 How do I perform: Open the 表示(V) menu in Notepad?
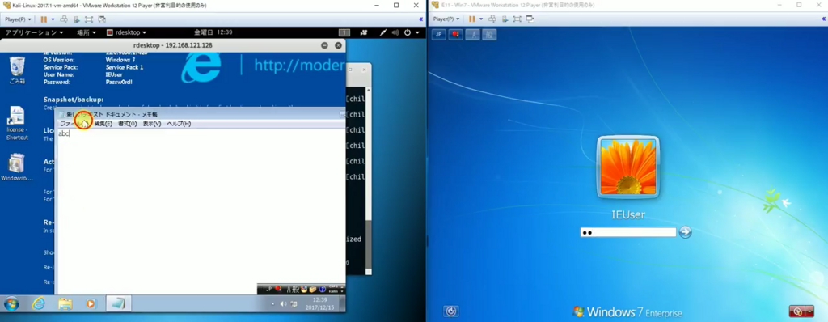pos(152,124)
